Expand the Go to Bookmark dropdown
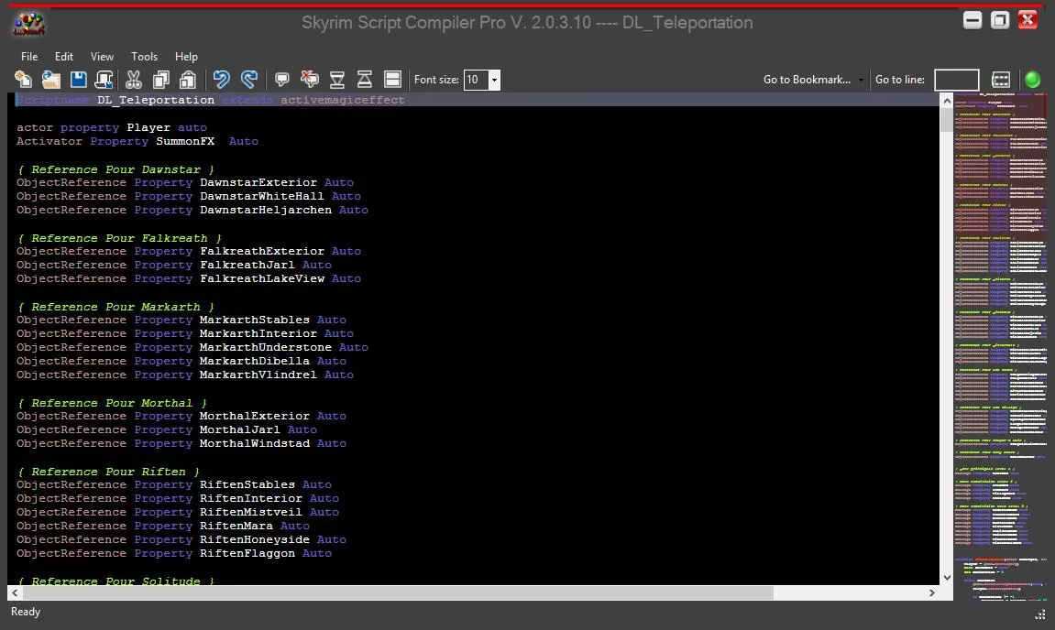Screen dimensions: 1055x630 coord(861,80)
